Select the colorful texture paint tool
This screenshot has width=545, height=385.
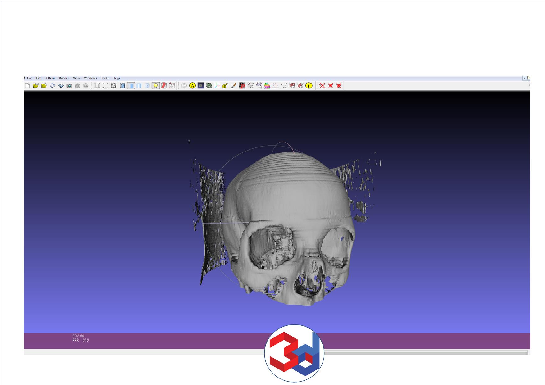267,86
